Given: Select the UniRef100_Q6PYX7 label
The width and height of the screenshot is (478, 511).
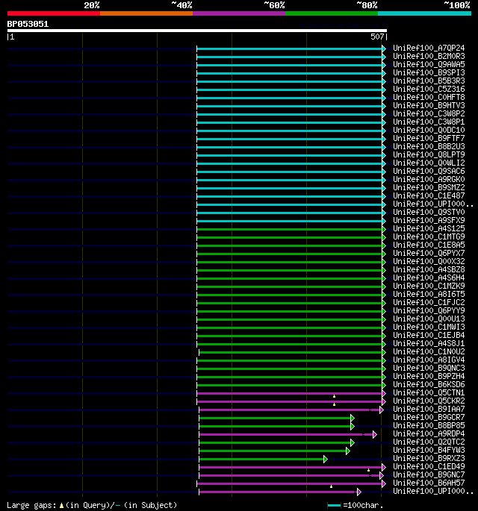Looking at the screenshot, I should point(429,253).
